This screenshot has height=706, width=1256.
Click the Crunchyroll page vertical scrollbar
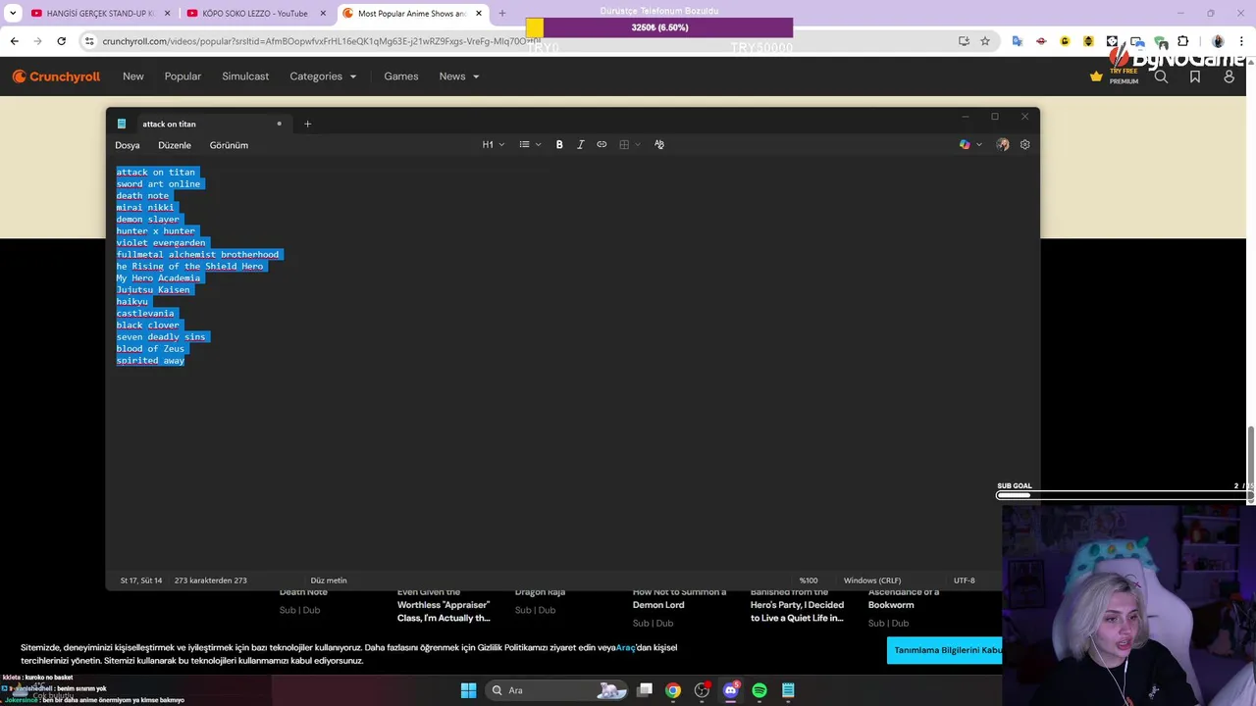[1251, 466]
